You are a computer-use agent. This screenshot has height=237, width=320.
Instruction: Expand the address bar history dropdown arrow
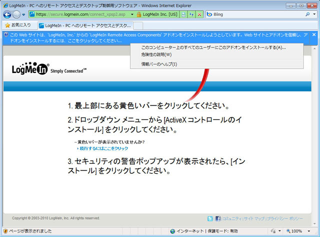tap(132, 14)
